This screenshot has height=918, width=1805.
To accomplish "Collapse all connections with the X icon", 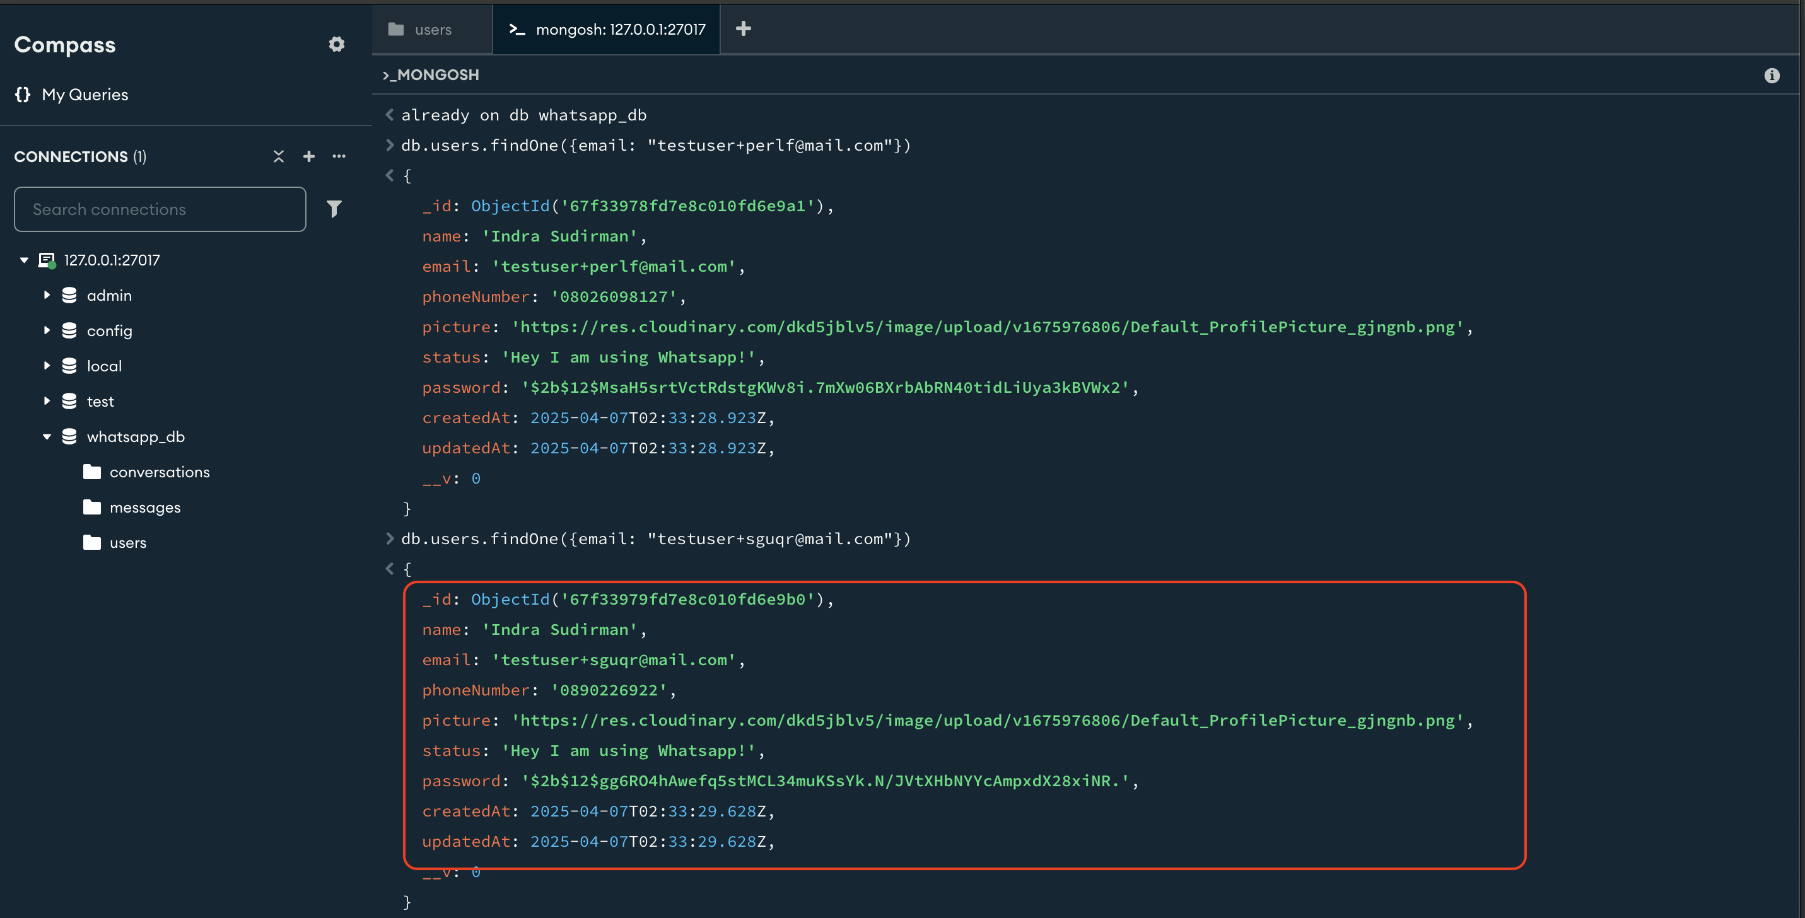I will click(x=278, y=156).
